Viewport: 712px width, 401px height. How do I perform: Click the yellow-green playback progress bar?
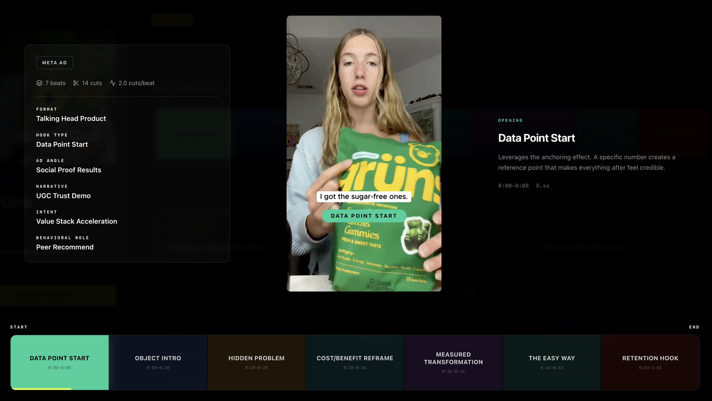tap(41, 389)
